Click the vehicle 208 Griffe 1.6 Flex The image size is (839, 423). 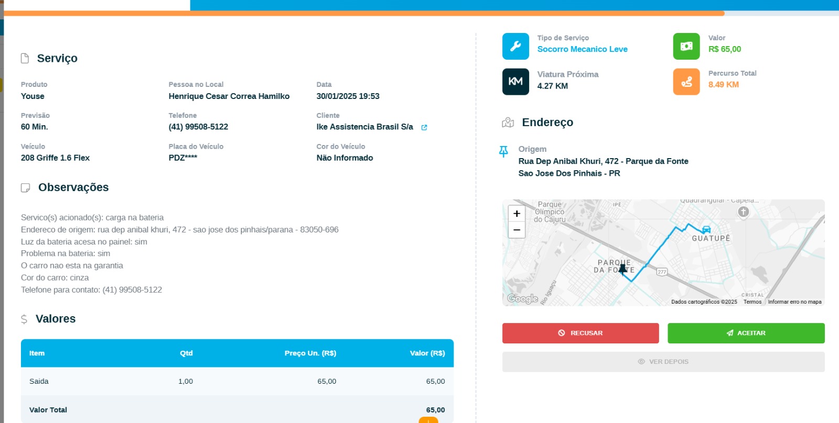click(55, 158)
